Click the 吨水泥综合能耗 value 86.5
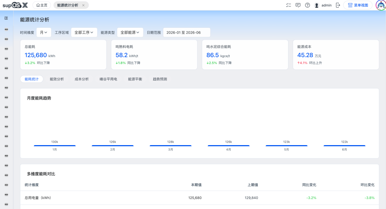 pyautogui.click(x=212, y=55)
